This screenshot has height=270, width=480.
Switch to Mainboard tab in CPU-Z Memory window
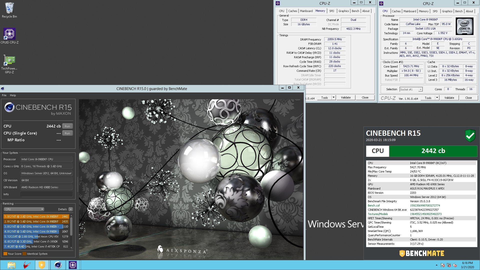[306, 11]
